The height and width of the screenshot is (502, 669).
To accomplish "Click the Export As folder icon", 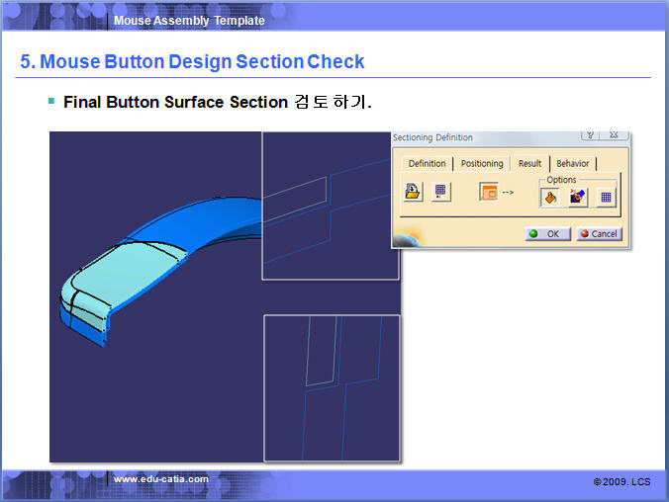I will [413, 192].
